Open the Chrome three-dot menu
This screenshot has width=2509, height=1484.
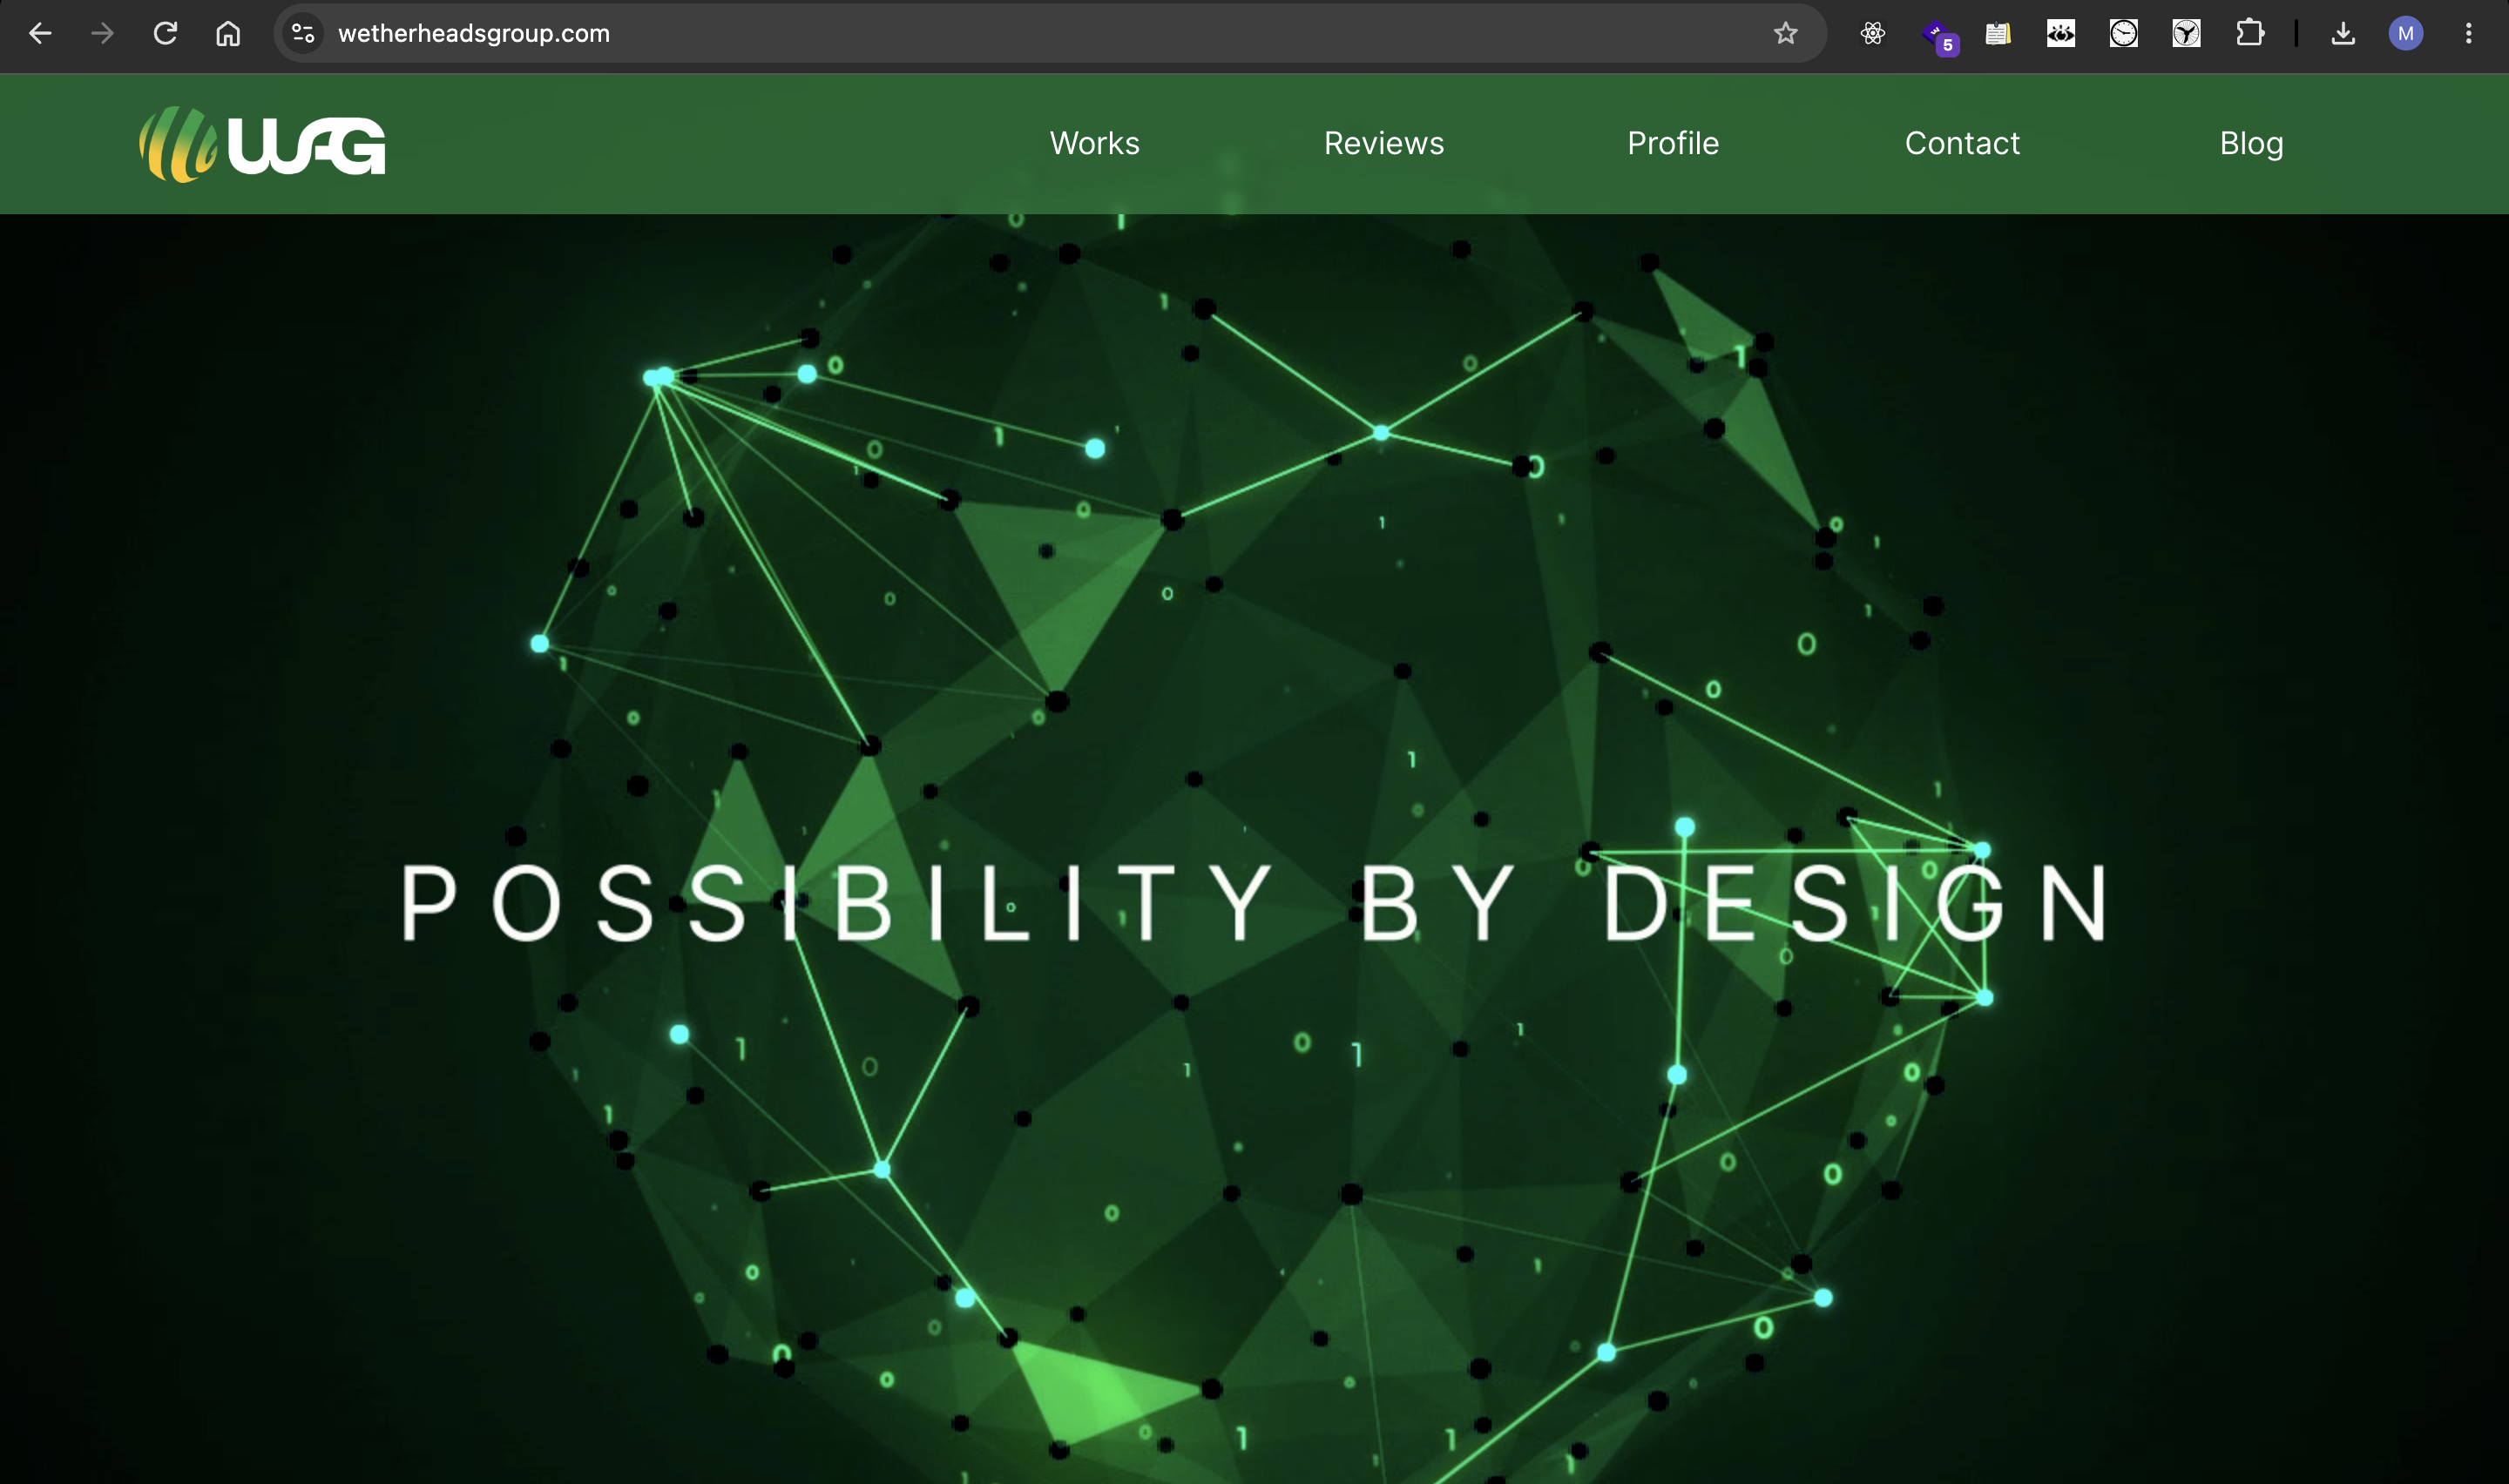click(x=2469, y=33)
